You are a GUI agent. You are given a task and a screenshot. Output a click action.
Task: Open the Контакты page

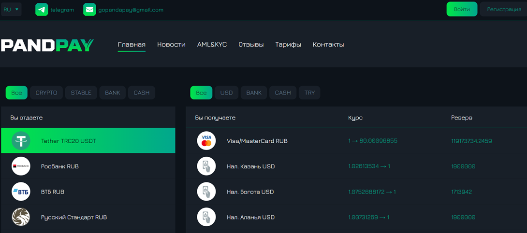pyautogui.click(x=328, y=44)
